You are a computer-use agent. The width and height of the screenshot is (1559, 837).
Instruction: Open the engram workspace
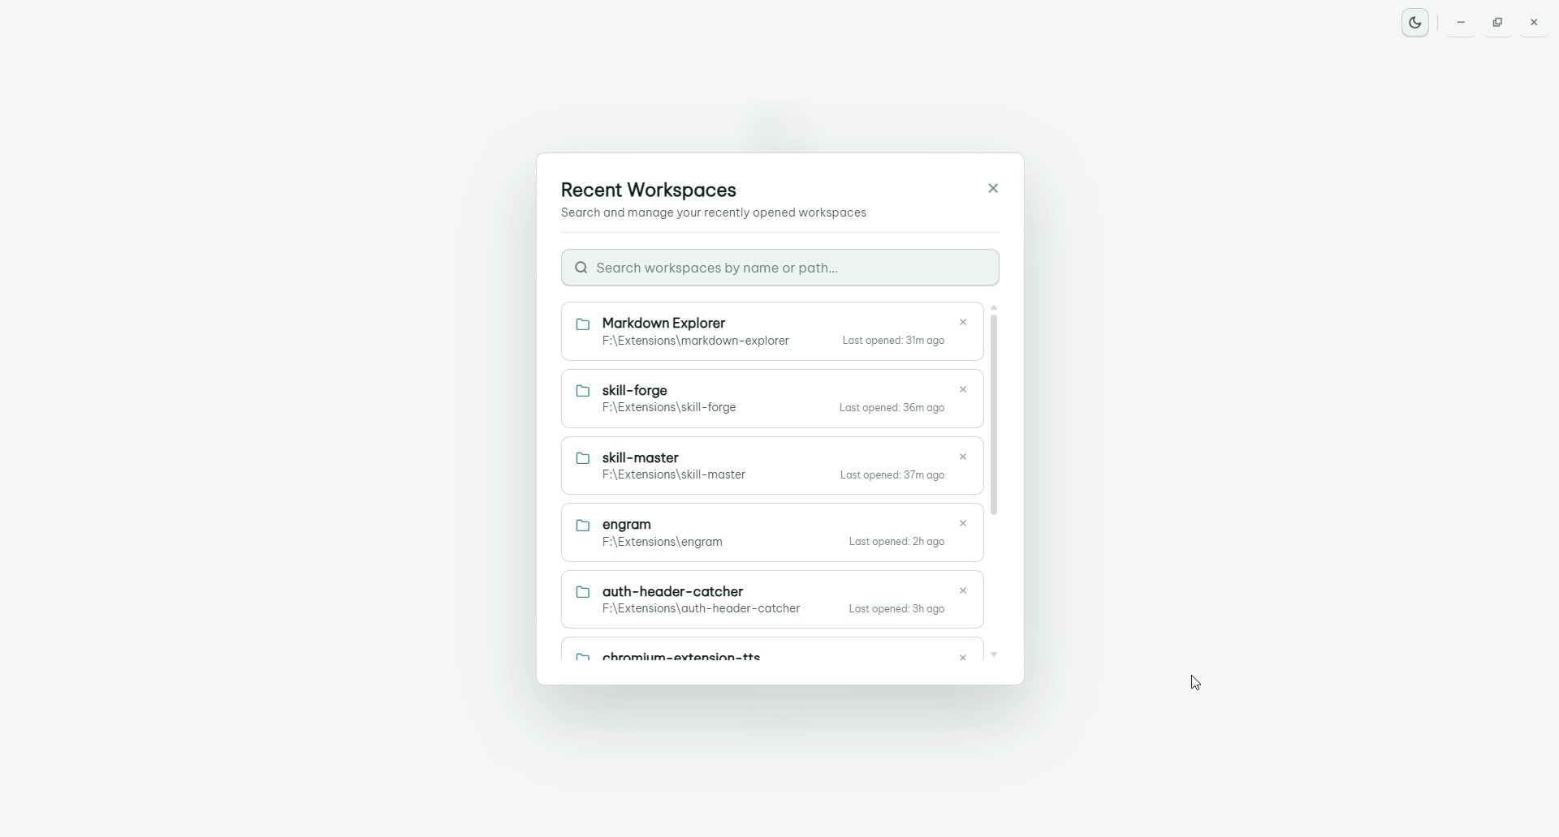772,533
